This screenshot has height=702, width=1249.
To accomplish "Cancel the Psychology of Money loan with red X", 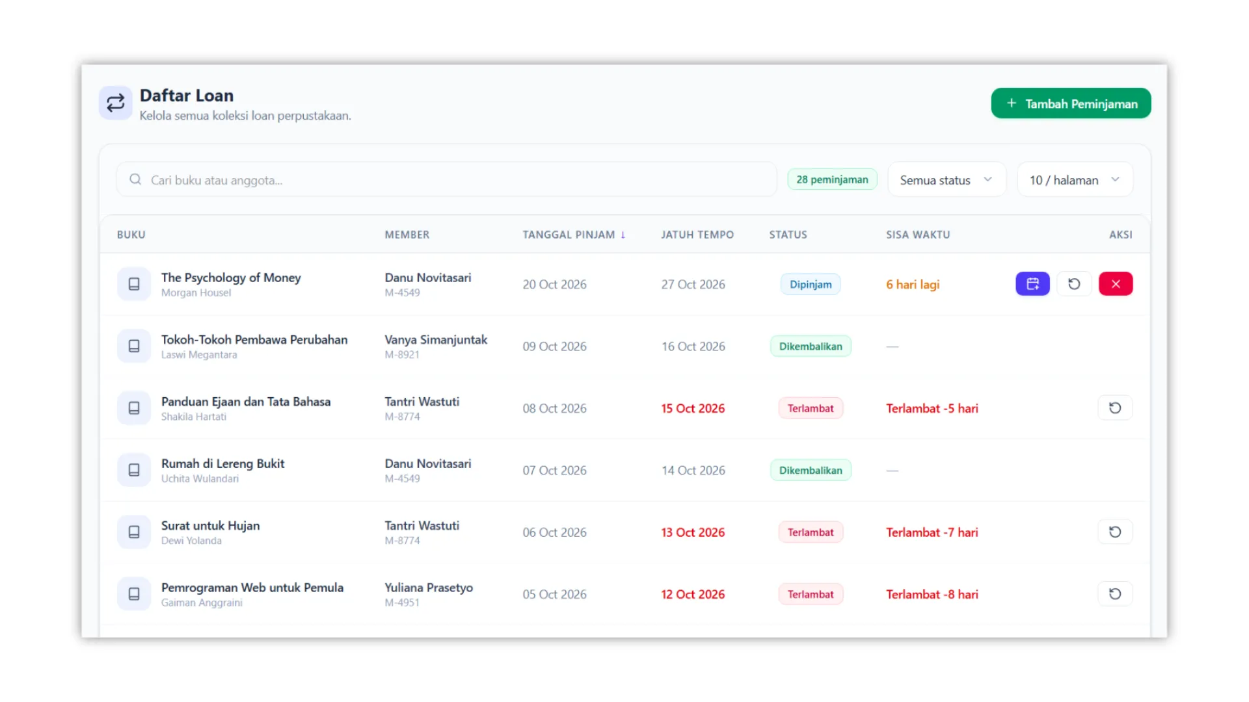I will (1116, 284).
